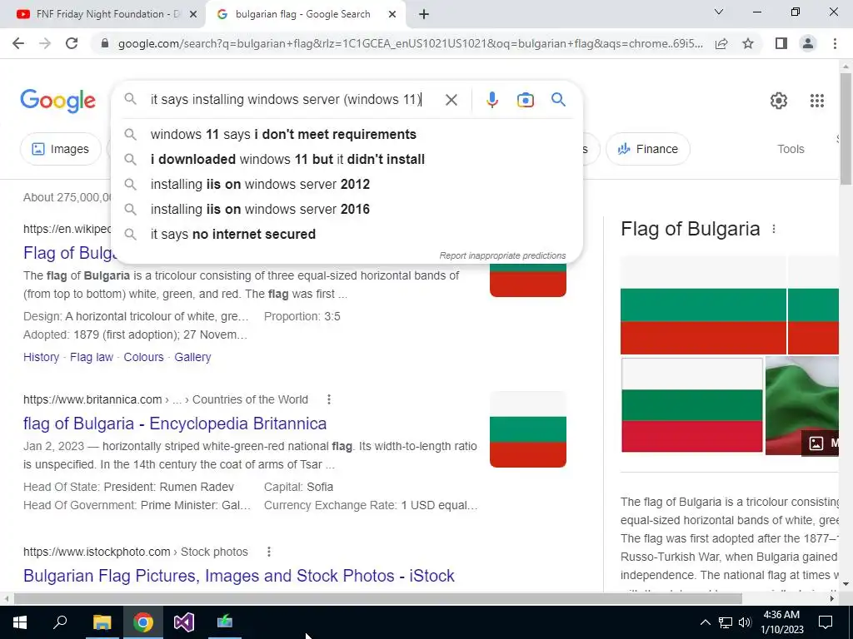The image size is (853, 639).
Task: Open the Chrome profile avatar
Action: pos(808,43)
